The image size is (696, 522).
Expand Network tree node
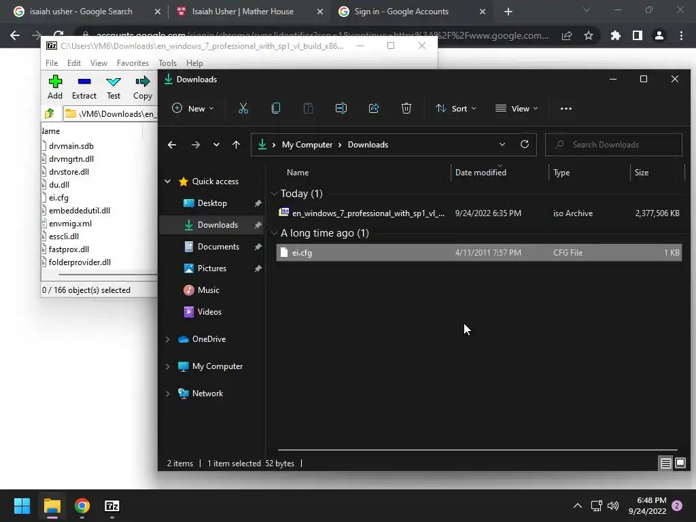168,394
